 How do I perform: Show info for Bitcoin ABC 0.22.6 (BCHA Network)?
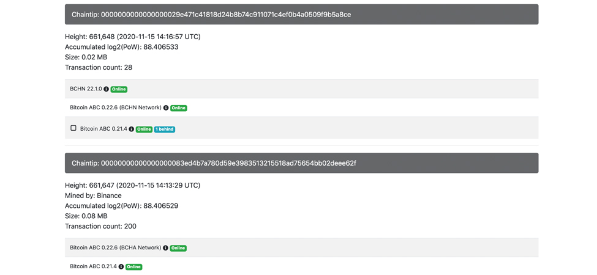(x=165, y=248)
